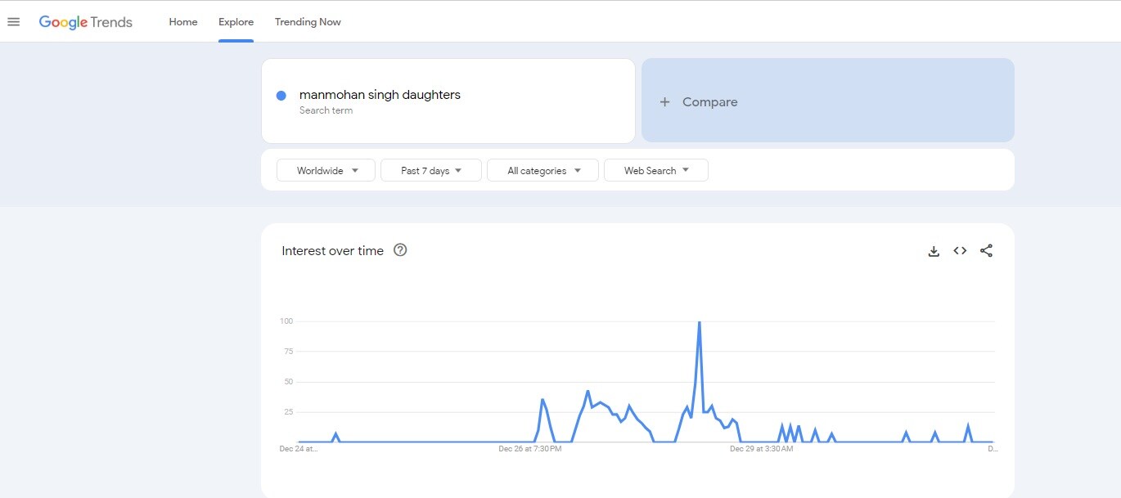The width and height of the screenshot is (1121, 498).
Task: Expand the Worldwide region dropdown
Action: [x=326, y=170]
